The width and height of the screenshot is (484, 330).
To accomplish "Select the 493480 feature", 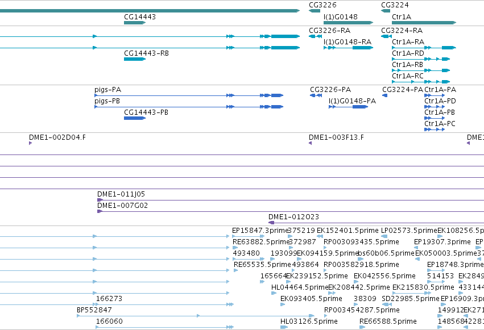I will coord(249,259).
